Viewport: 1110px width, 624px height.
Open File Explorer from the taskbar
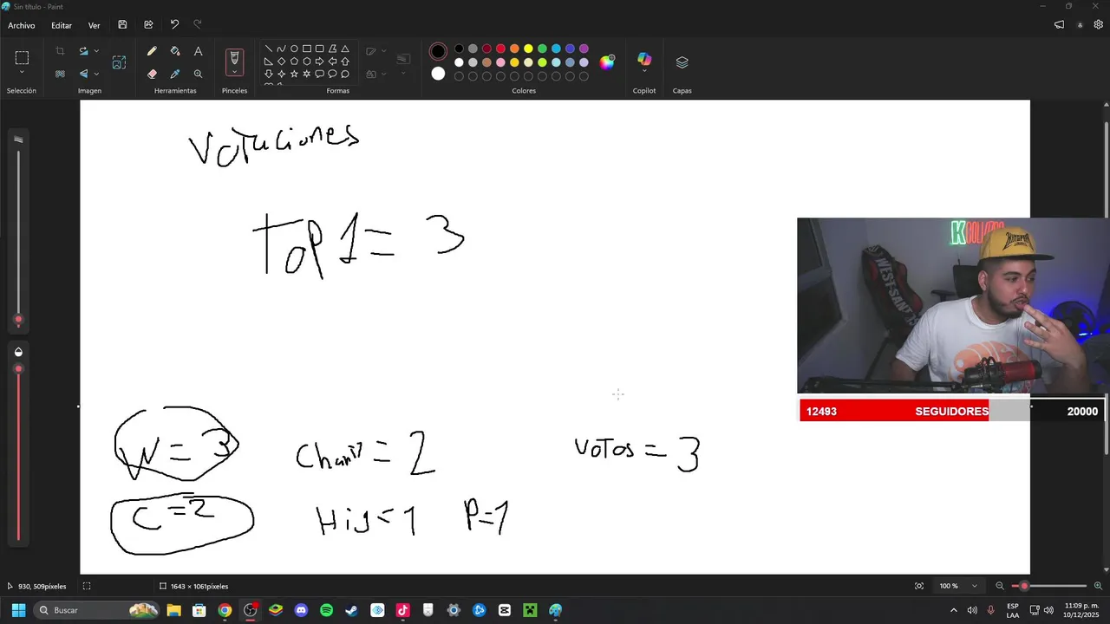pyautogui.click(x=173, y=610)
